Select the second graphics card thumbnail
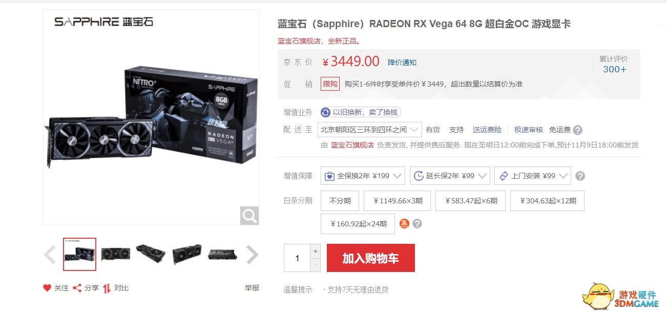Viewport: 667px width, 314px height. tap(115, 254)
